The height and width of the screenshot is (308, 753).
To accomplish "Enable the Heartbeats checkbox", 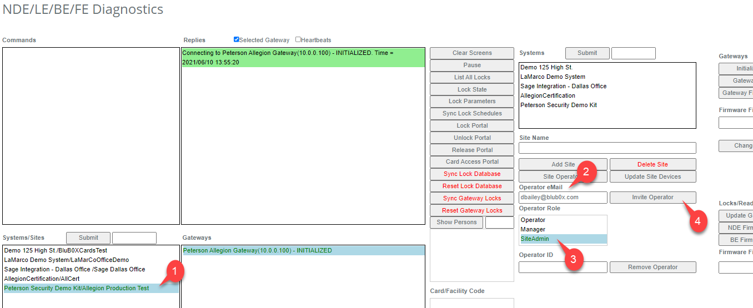I will (x=298, y=40).
